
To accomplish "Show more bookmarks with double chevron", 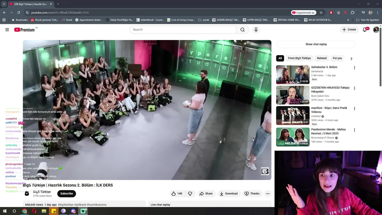I will (x=348, y=20).
